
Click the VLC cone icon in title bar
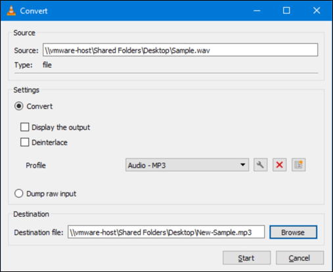11,11
